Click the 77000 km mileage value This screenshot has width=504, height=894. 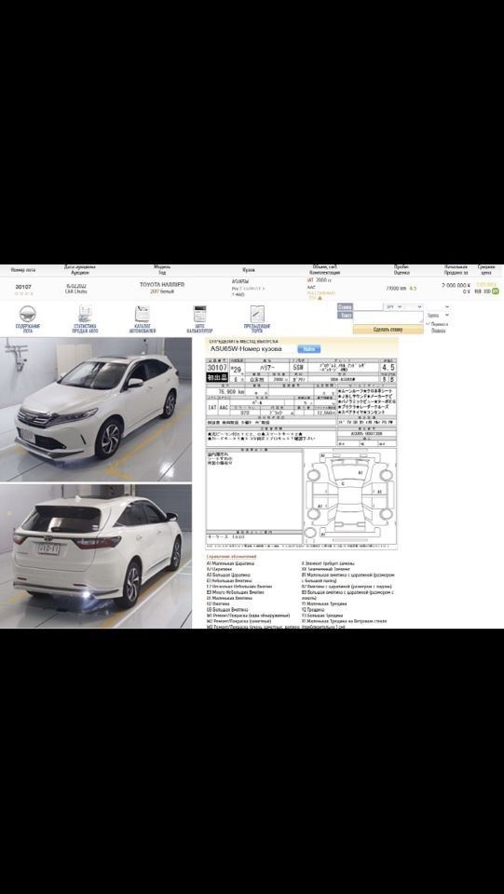(395, 289)
